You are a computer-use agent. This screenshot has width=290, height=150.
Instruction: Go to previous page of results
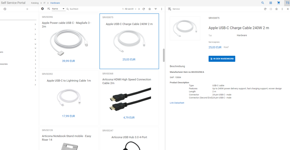(x=136, y=9)
